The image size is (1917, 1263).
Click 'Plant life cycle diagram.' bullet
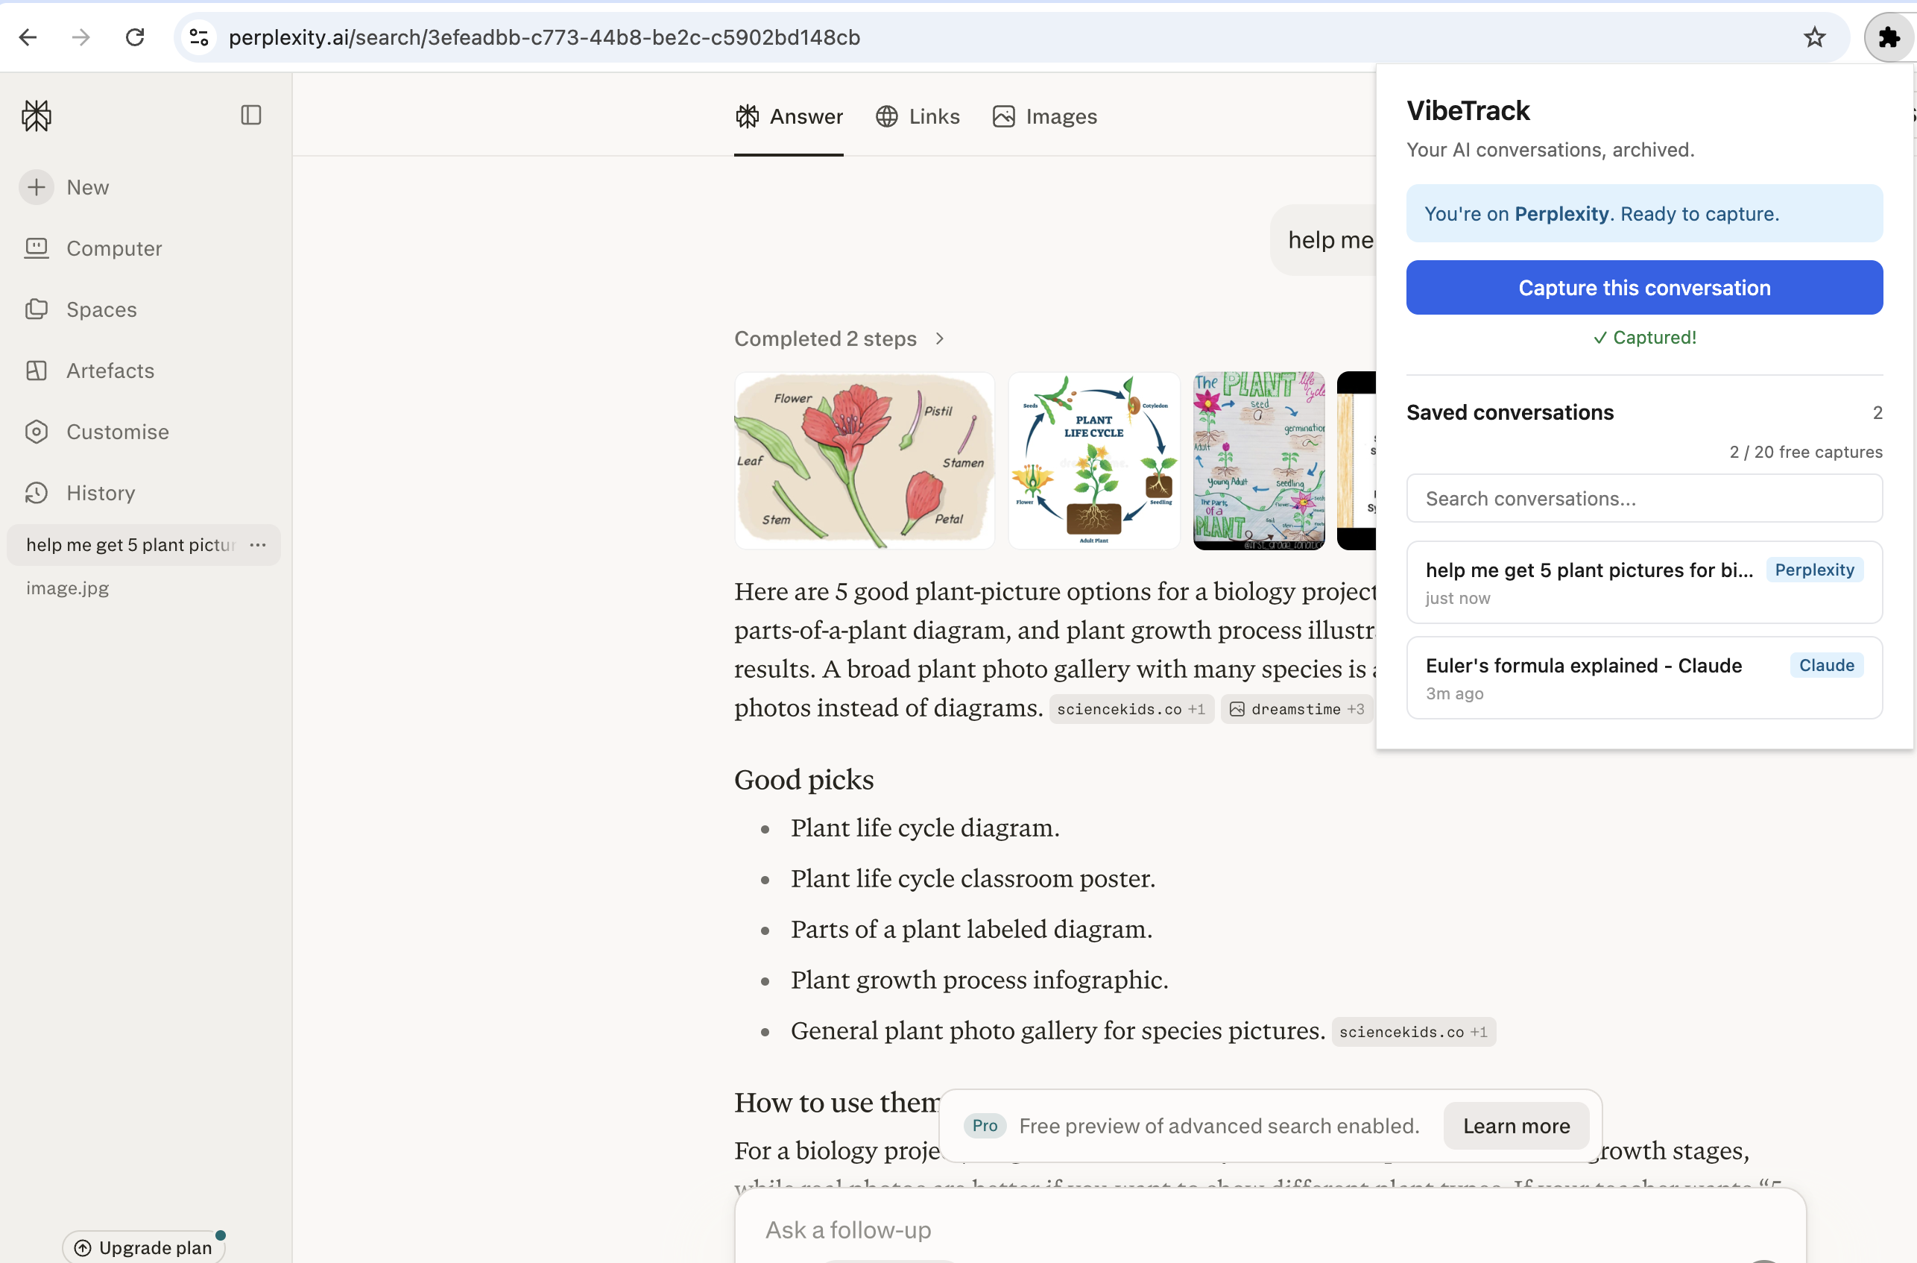pyautogui.click(x=925, y=828)
